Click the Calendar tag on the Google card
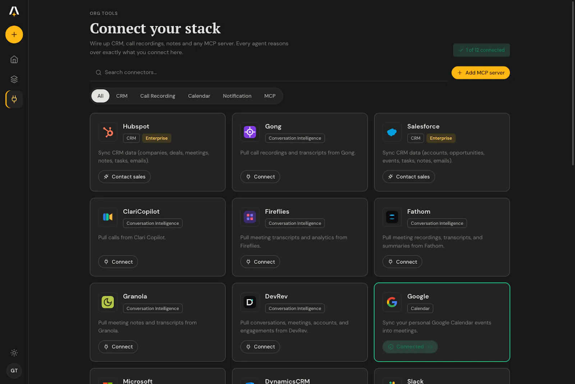 420,308
